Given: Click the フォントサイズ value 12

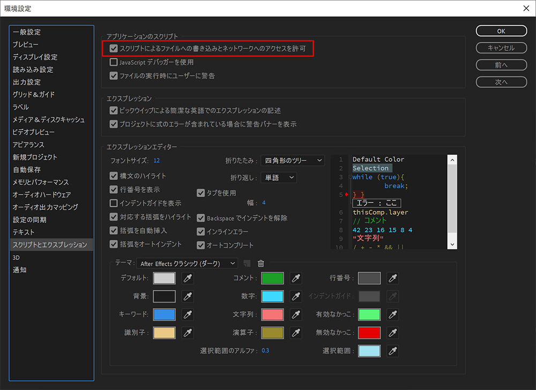Looking at the screenshot, I should click(x=157, y=160).
